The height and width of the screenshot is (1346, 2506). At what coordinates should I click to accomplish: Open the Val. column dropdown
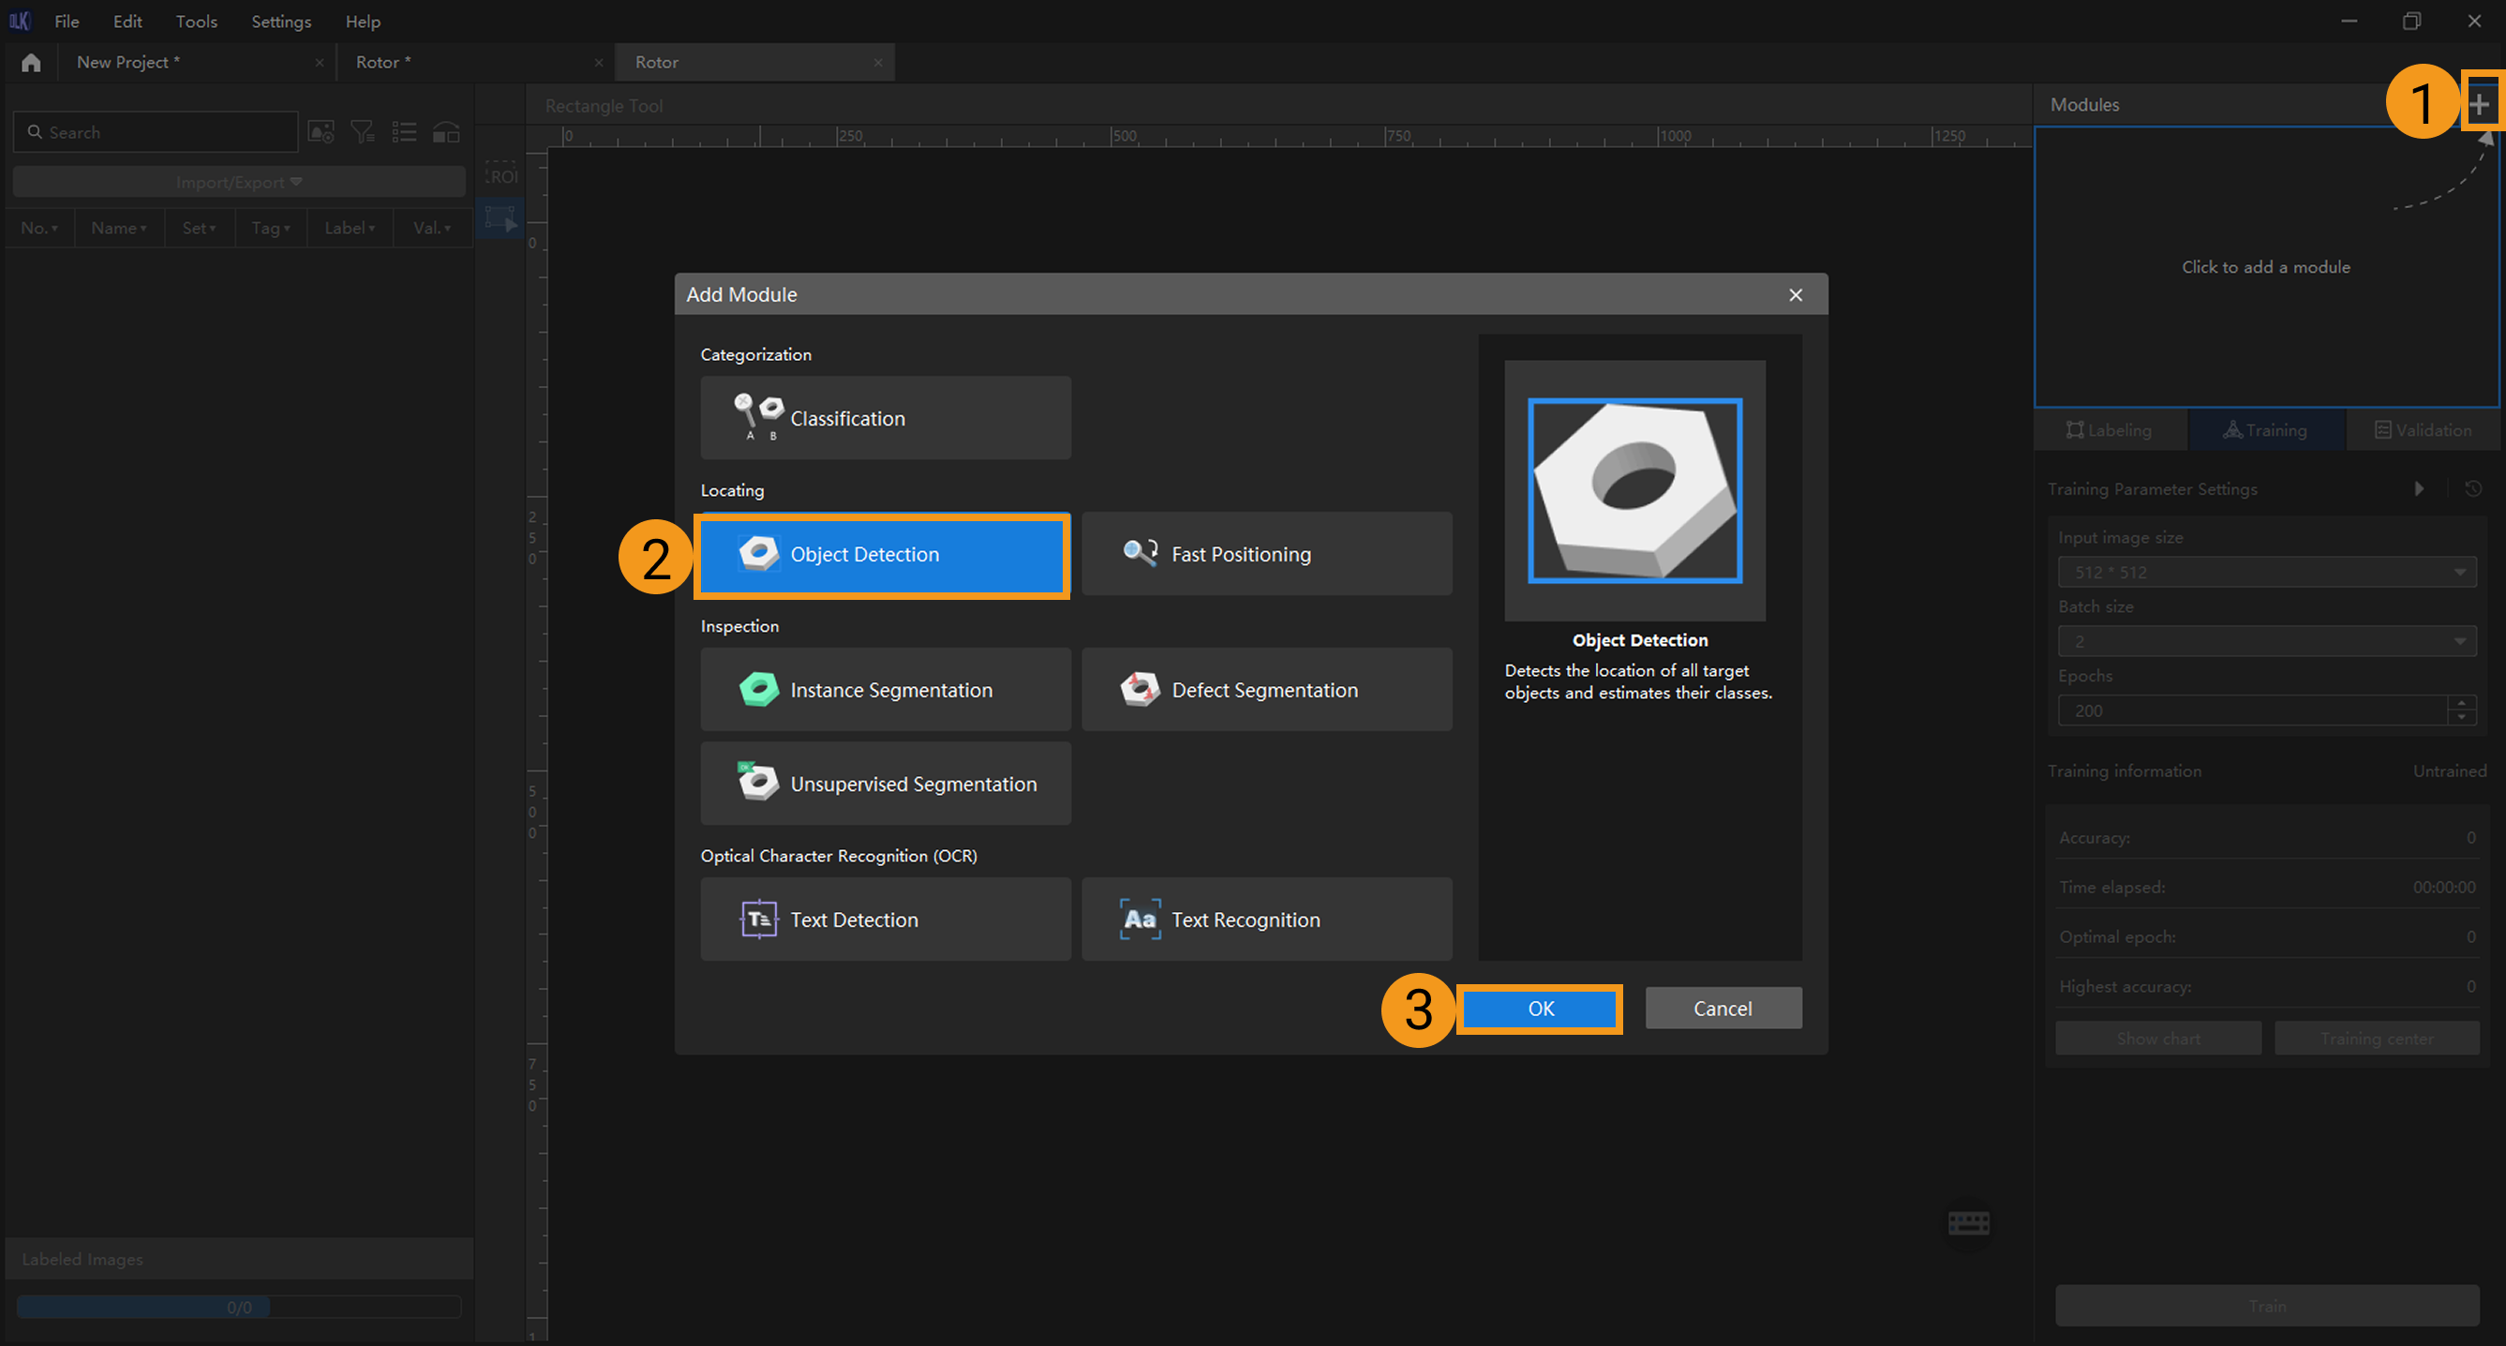pyautogui.click(x=432, y=228)
